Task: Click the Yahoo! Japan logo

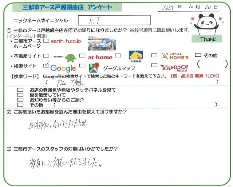Action: [174, 68]
